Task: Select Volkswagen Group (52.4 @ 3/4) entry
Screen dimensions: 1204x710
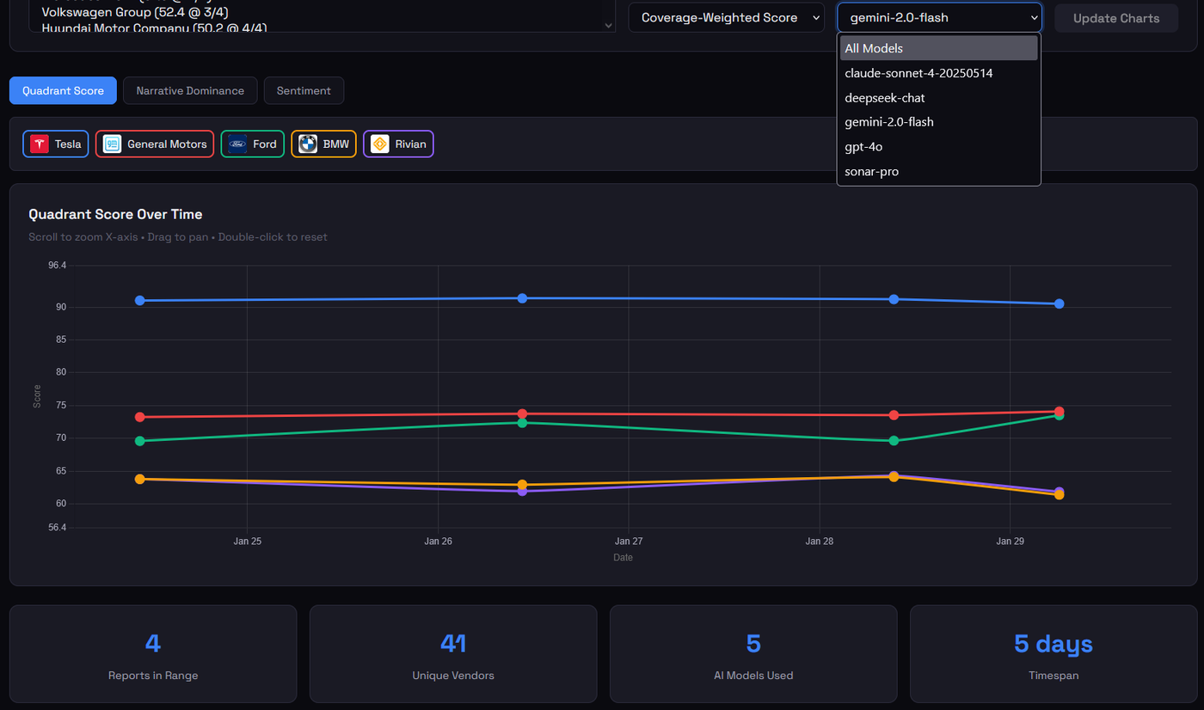Action: pos(135,12)
